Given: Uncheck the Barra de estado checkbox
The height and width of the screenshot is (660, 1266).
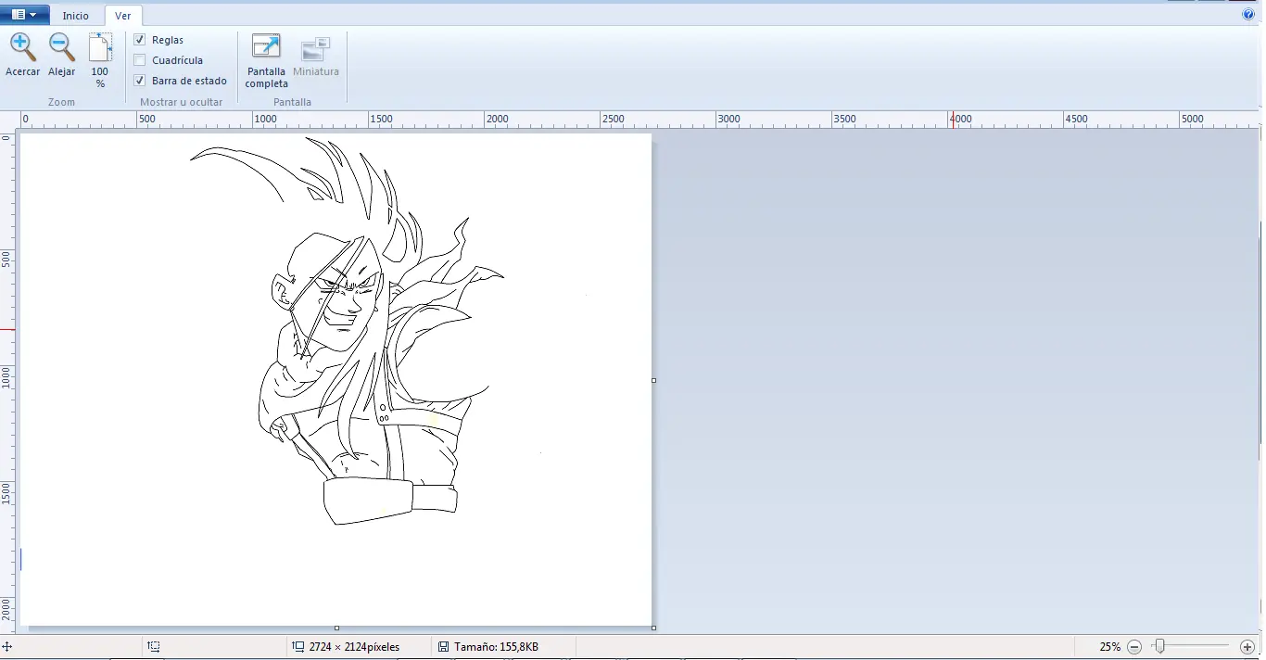Looking at the screenshot, I should (140, 81).
